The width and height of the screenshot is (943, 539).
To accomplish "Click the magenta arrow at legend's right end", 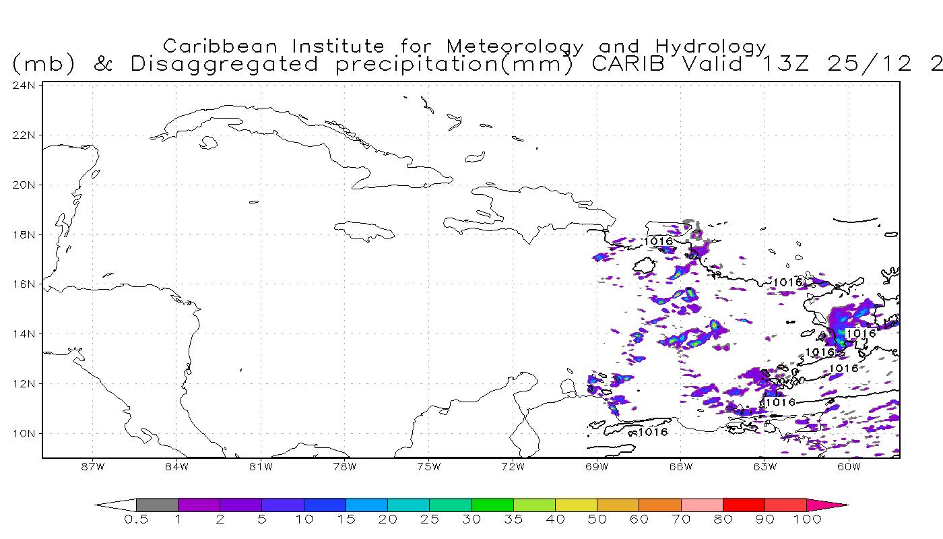I will [826, 505].
